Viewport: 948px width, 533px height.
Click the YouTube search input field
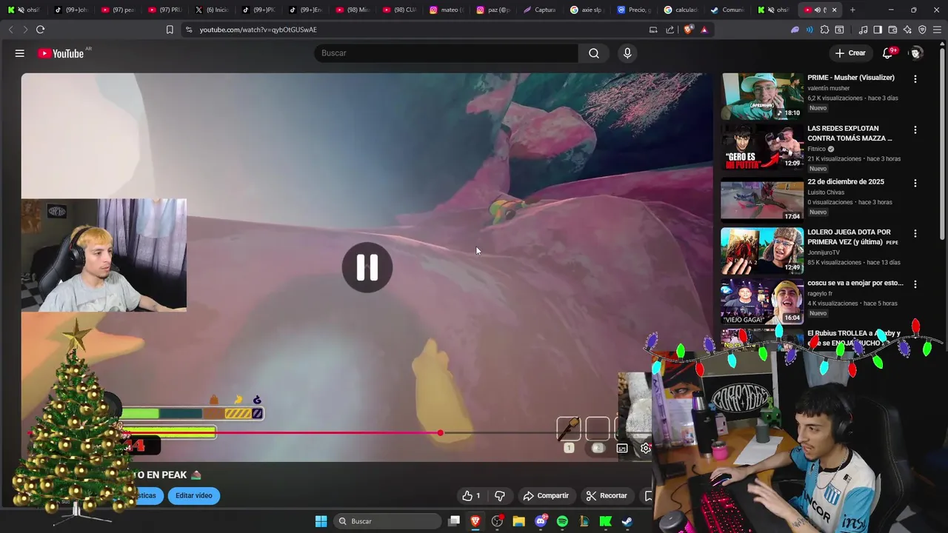(446, 53)
